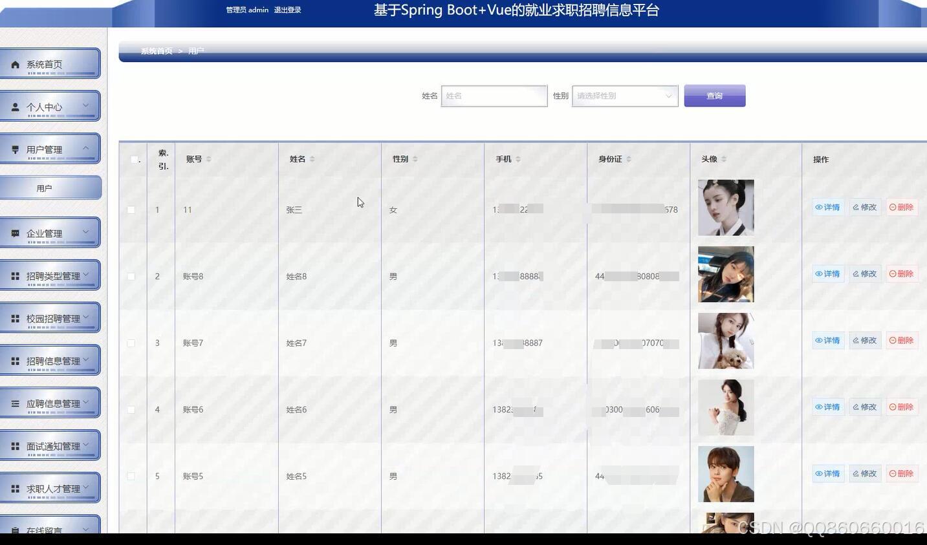Sort by 账号 column arrows
This screenshot has height=545, width=927.
click(x=208, y=159)
